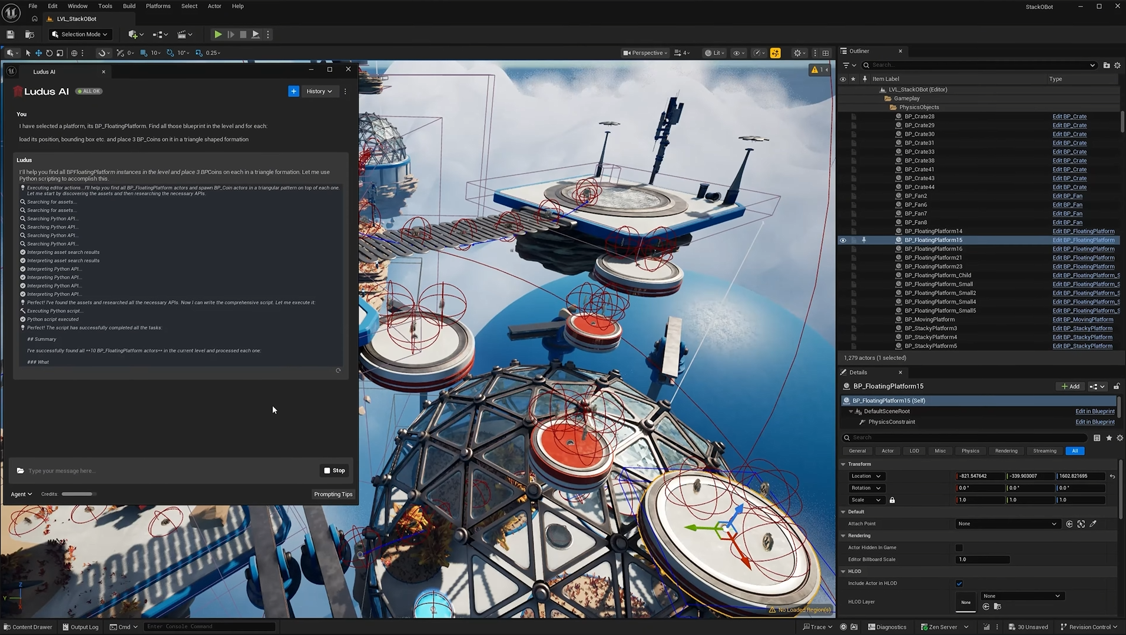Open the Agent mode dropdown
The image size is (1126, 635).
point(21,494)
